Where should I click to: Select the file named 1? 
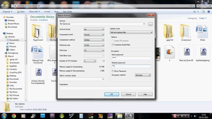coord(170,53)
